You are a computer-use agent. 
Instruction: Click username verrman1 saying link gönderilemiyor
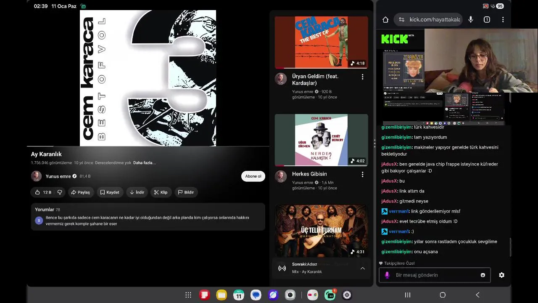tap(398, 211)
